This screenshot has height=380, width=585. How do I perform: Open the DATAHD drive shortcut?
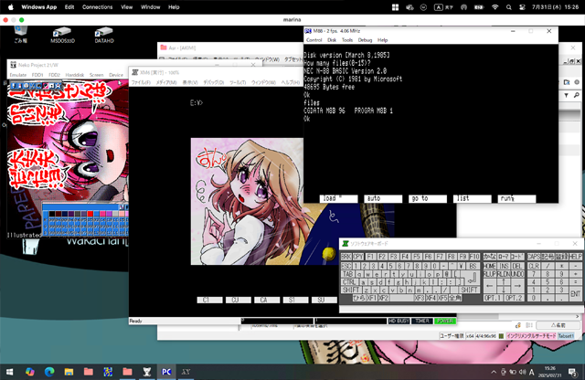(104, 35)
